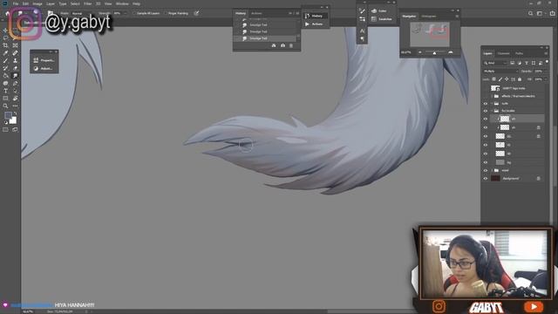Select the Crop tool
This screenshot has width=558, height=314.
[5, 45]
